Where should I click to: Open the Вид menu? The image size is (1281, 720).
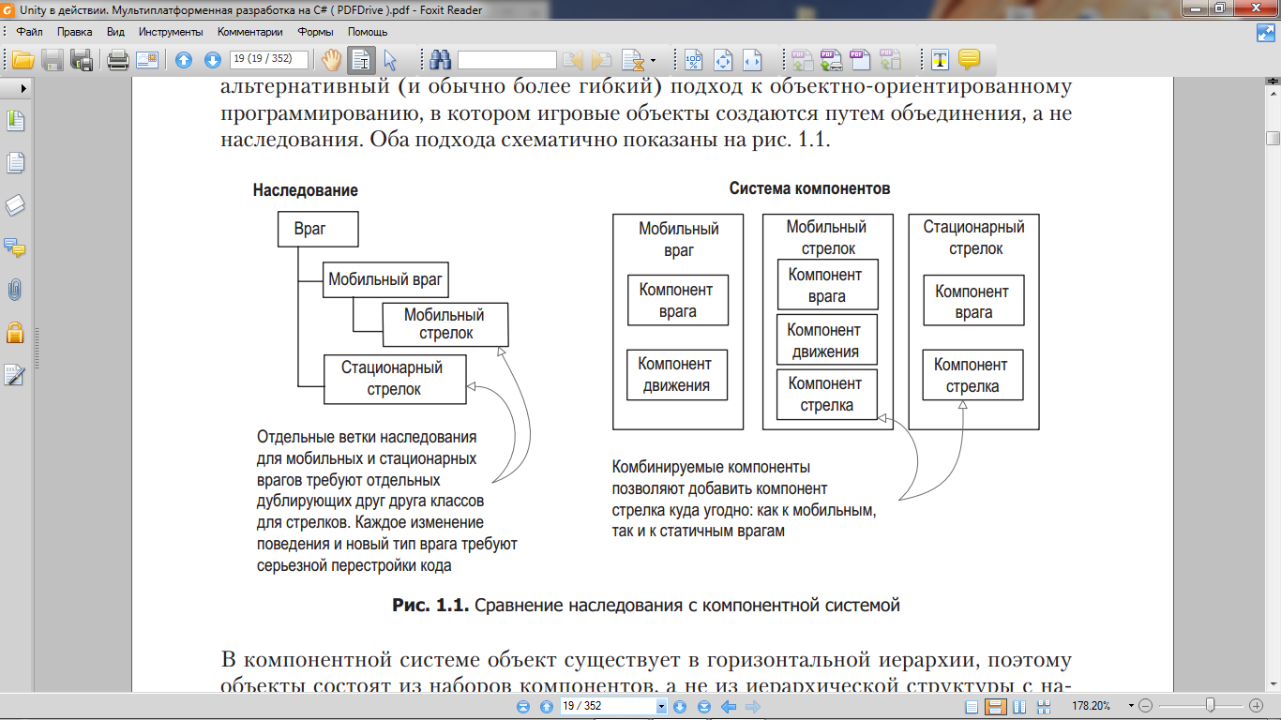coord(115,31)
